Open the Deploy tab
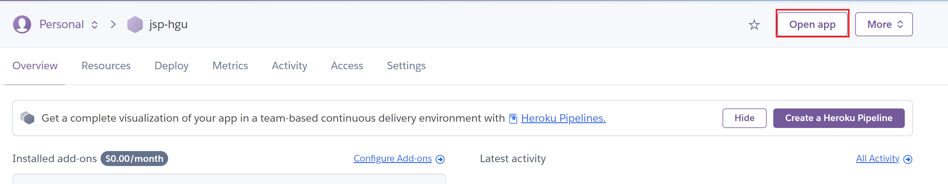The width and height of the screenshot is (948, 184). point(171,66)
